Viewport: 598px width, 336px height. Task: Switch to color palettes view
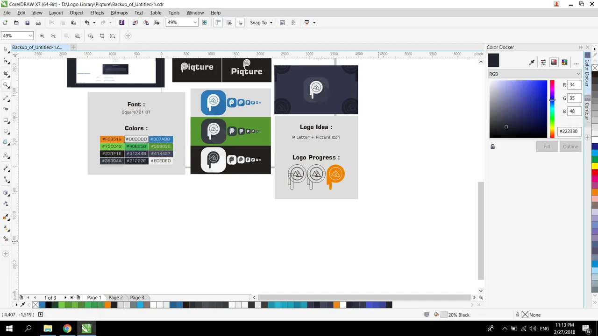[x=564, y=63]
